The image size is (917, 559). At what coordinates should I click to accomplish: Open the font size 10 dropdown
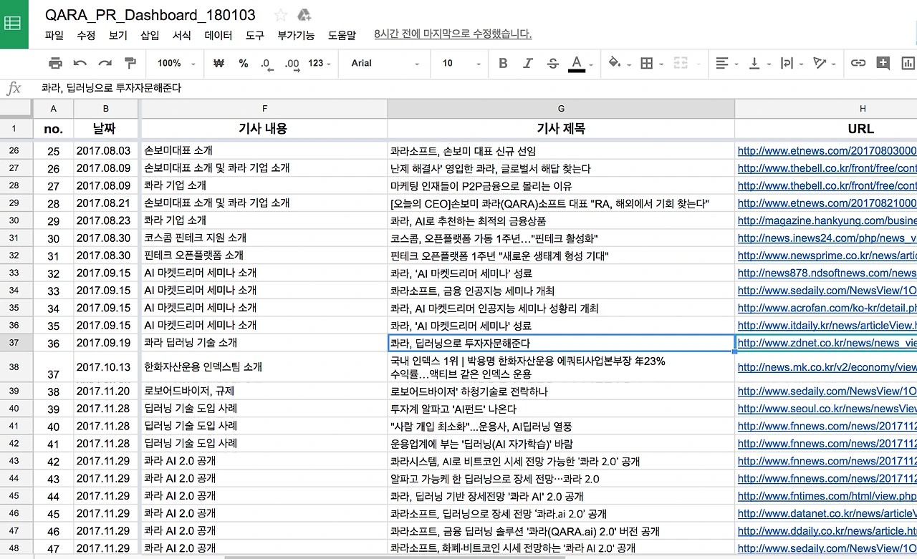click(461, 63)
